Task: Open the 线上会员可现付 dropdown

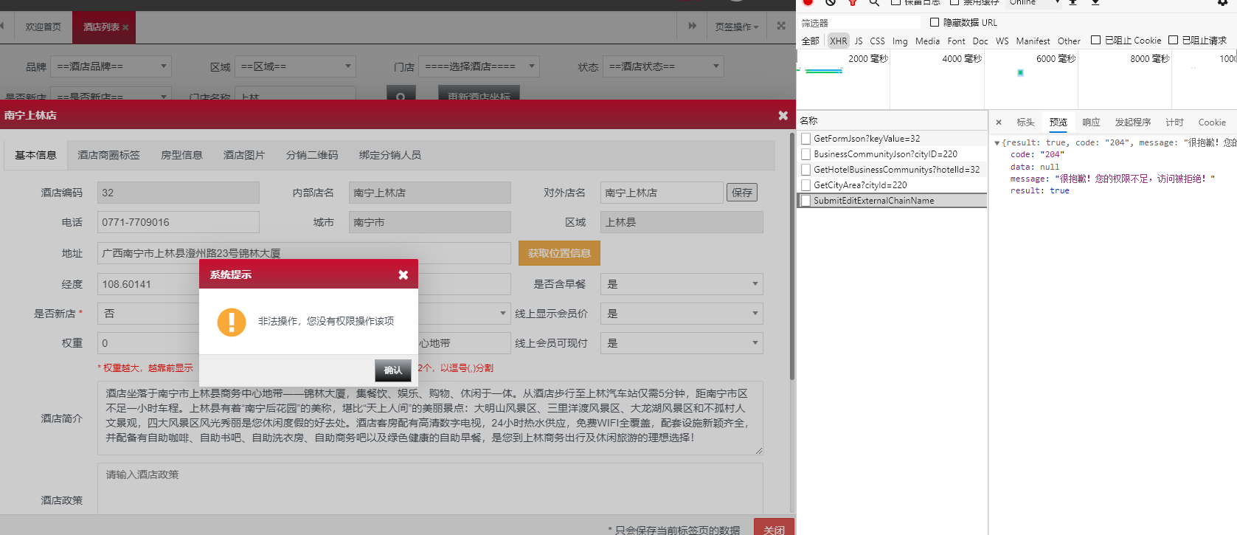Action: (x=682, y=343)
